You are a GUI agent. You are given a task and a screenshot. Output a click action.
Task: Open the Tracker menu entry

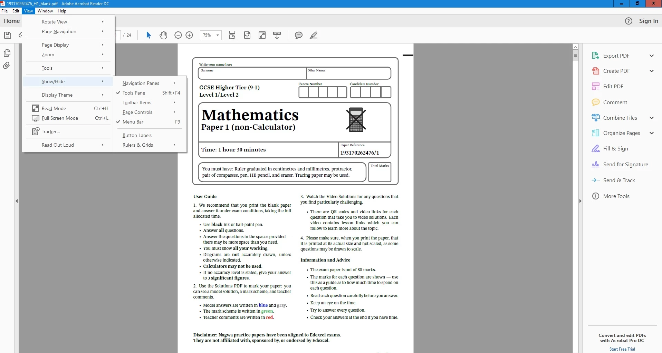pyautogui.click(x=68, y=131)
